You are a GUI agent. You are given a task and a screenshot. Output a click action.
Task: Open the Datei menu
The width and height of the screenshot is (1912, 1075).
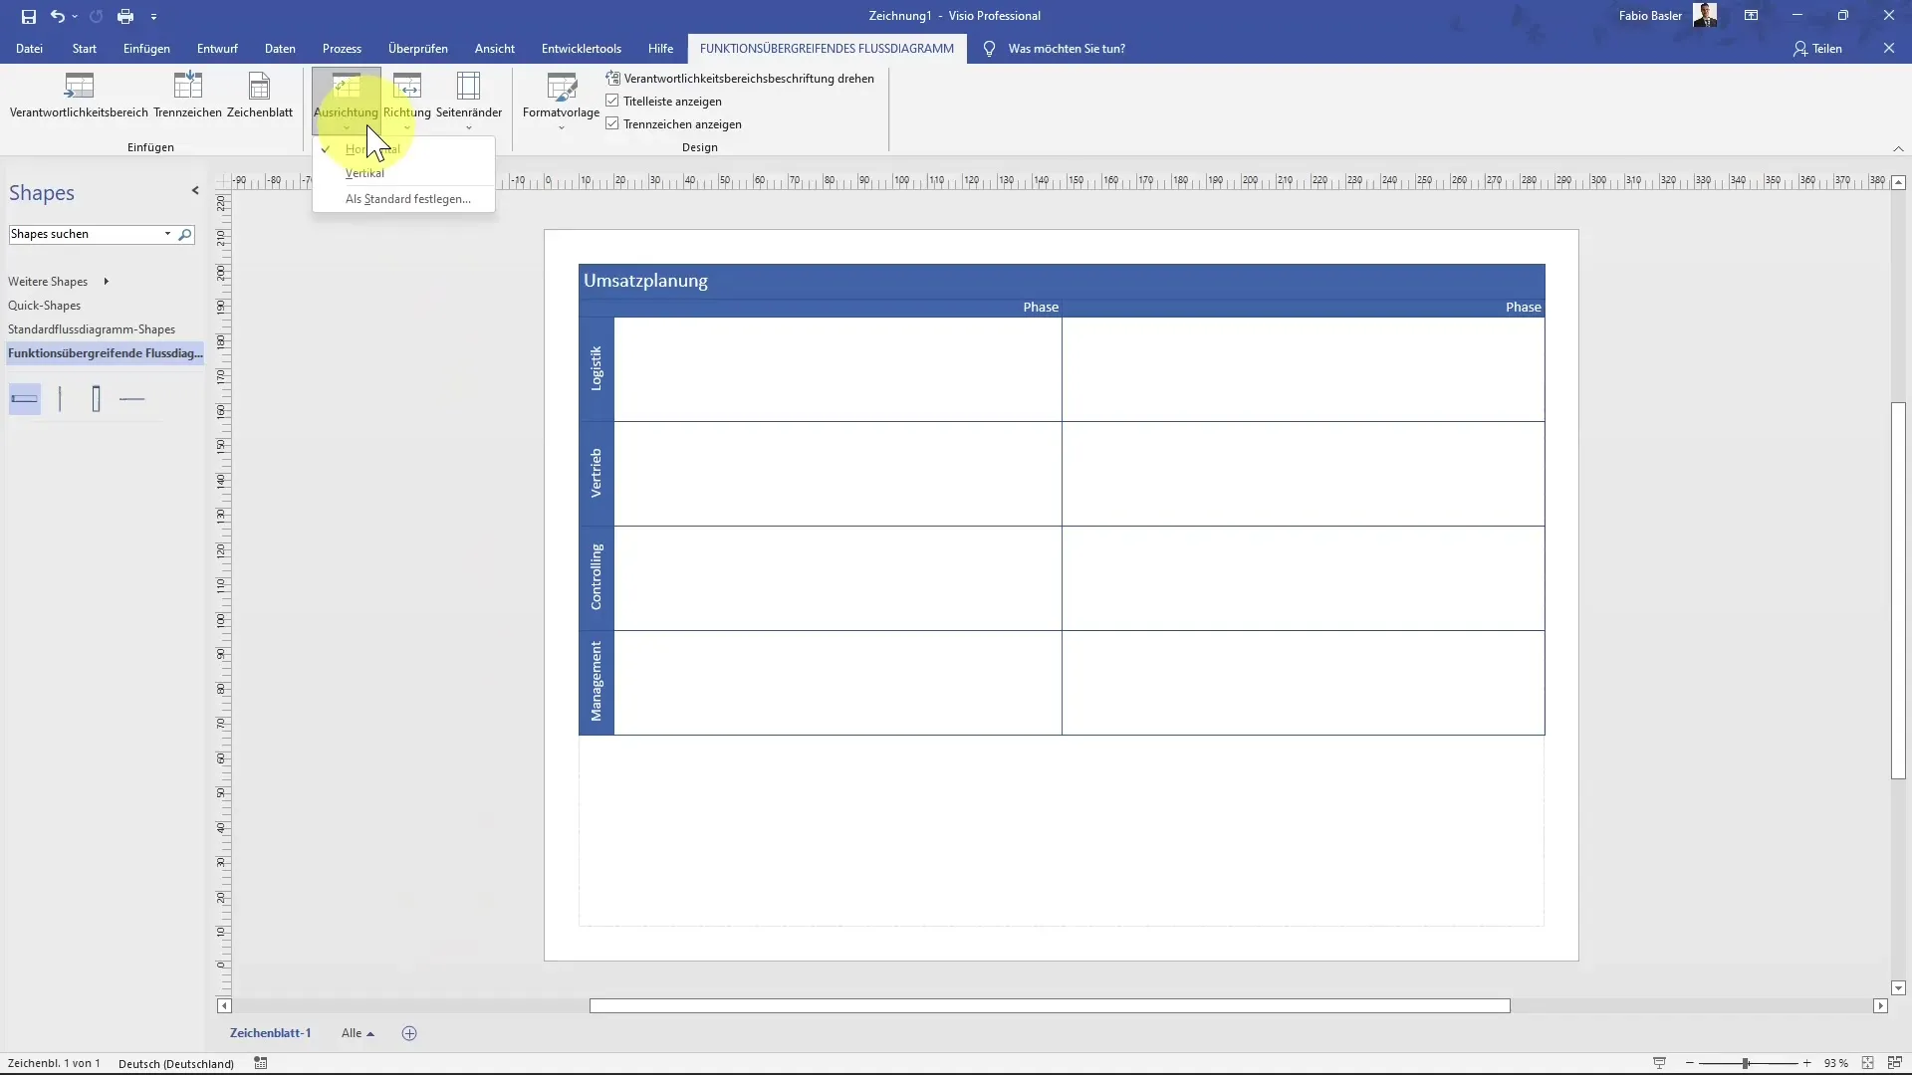coord(29,49)
